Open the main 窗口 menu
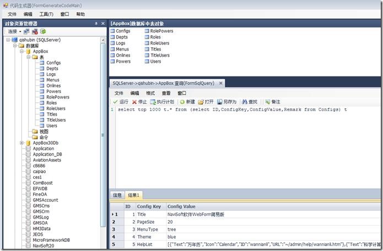Viewport: 383px width, 251px height. pyautogui.click(x=64, y=14)
